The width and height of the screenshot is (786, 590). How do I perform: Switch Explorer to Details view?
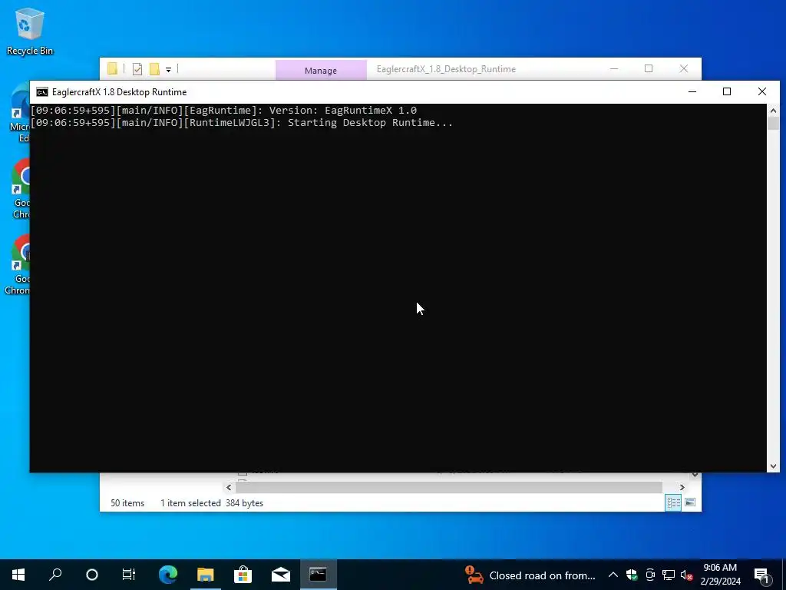coord(673,502)
